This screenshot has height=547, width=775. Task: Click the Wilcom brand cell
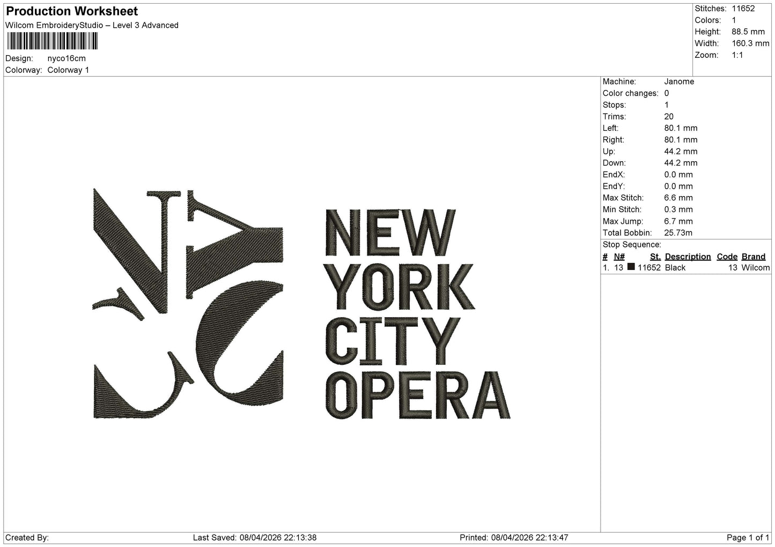pyautogui.click(x=756, y=268)
